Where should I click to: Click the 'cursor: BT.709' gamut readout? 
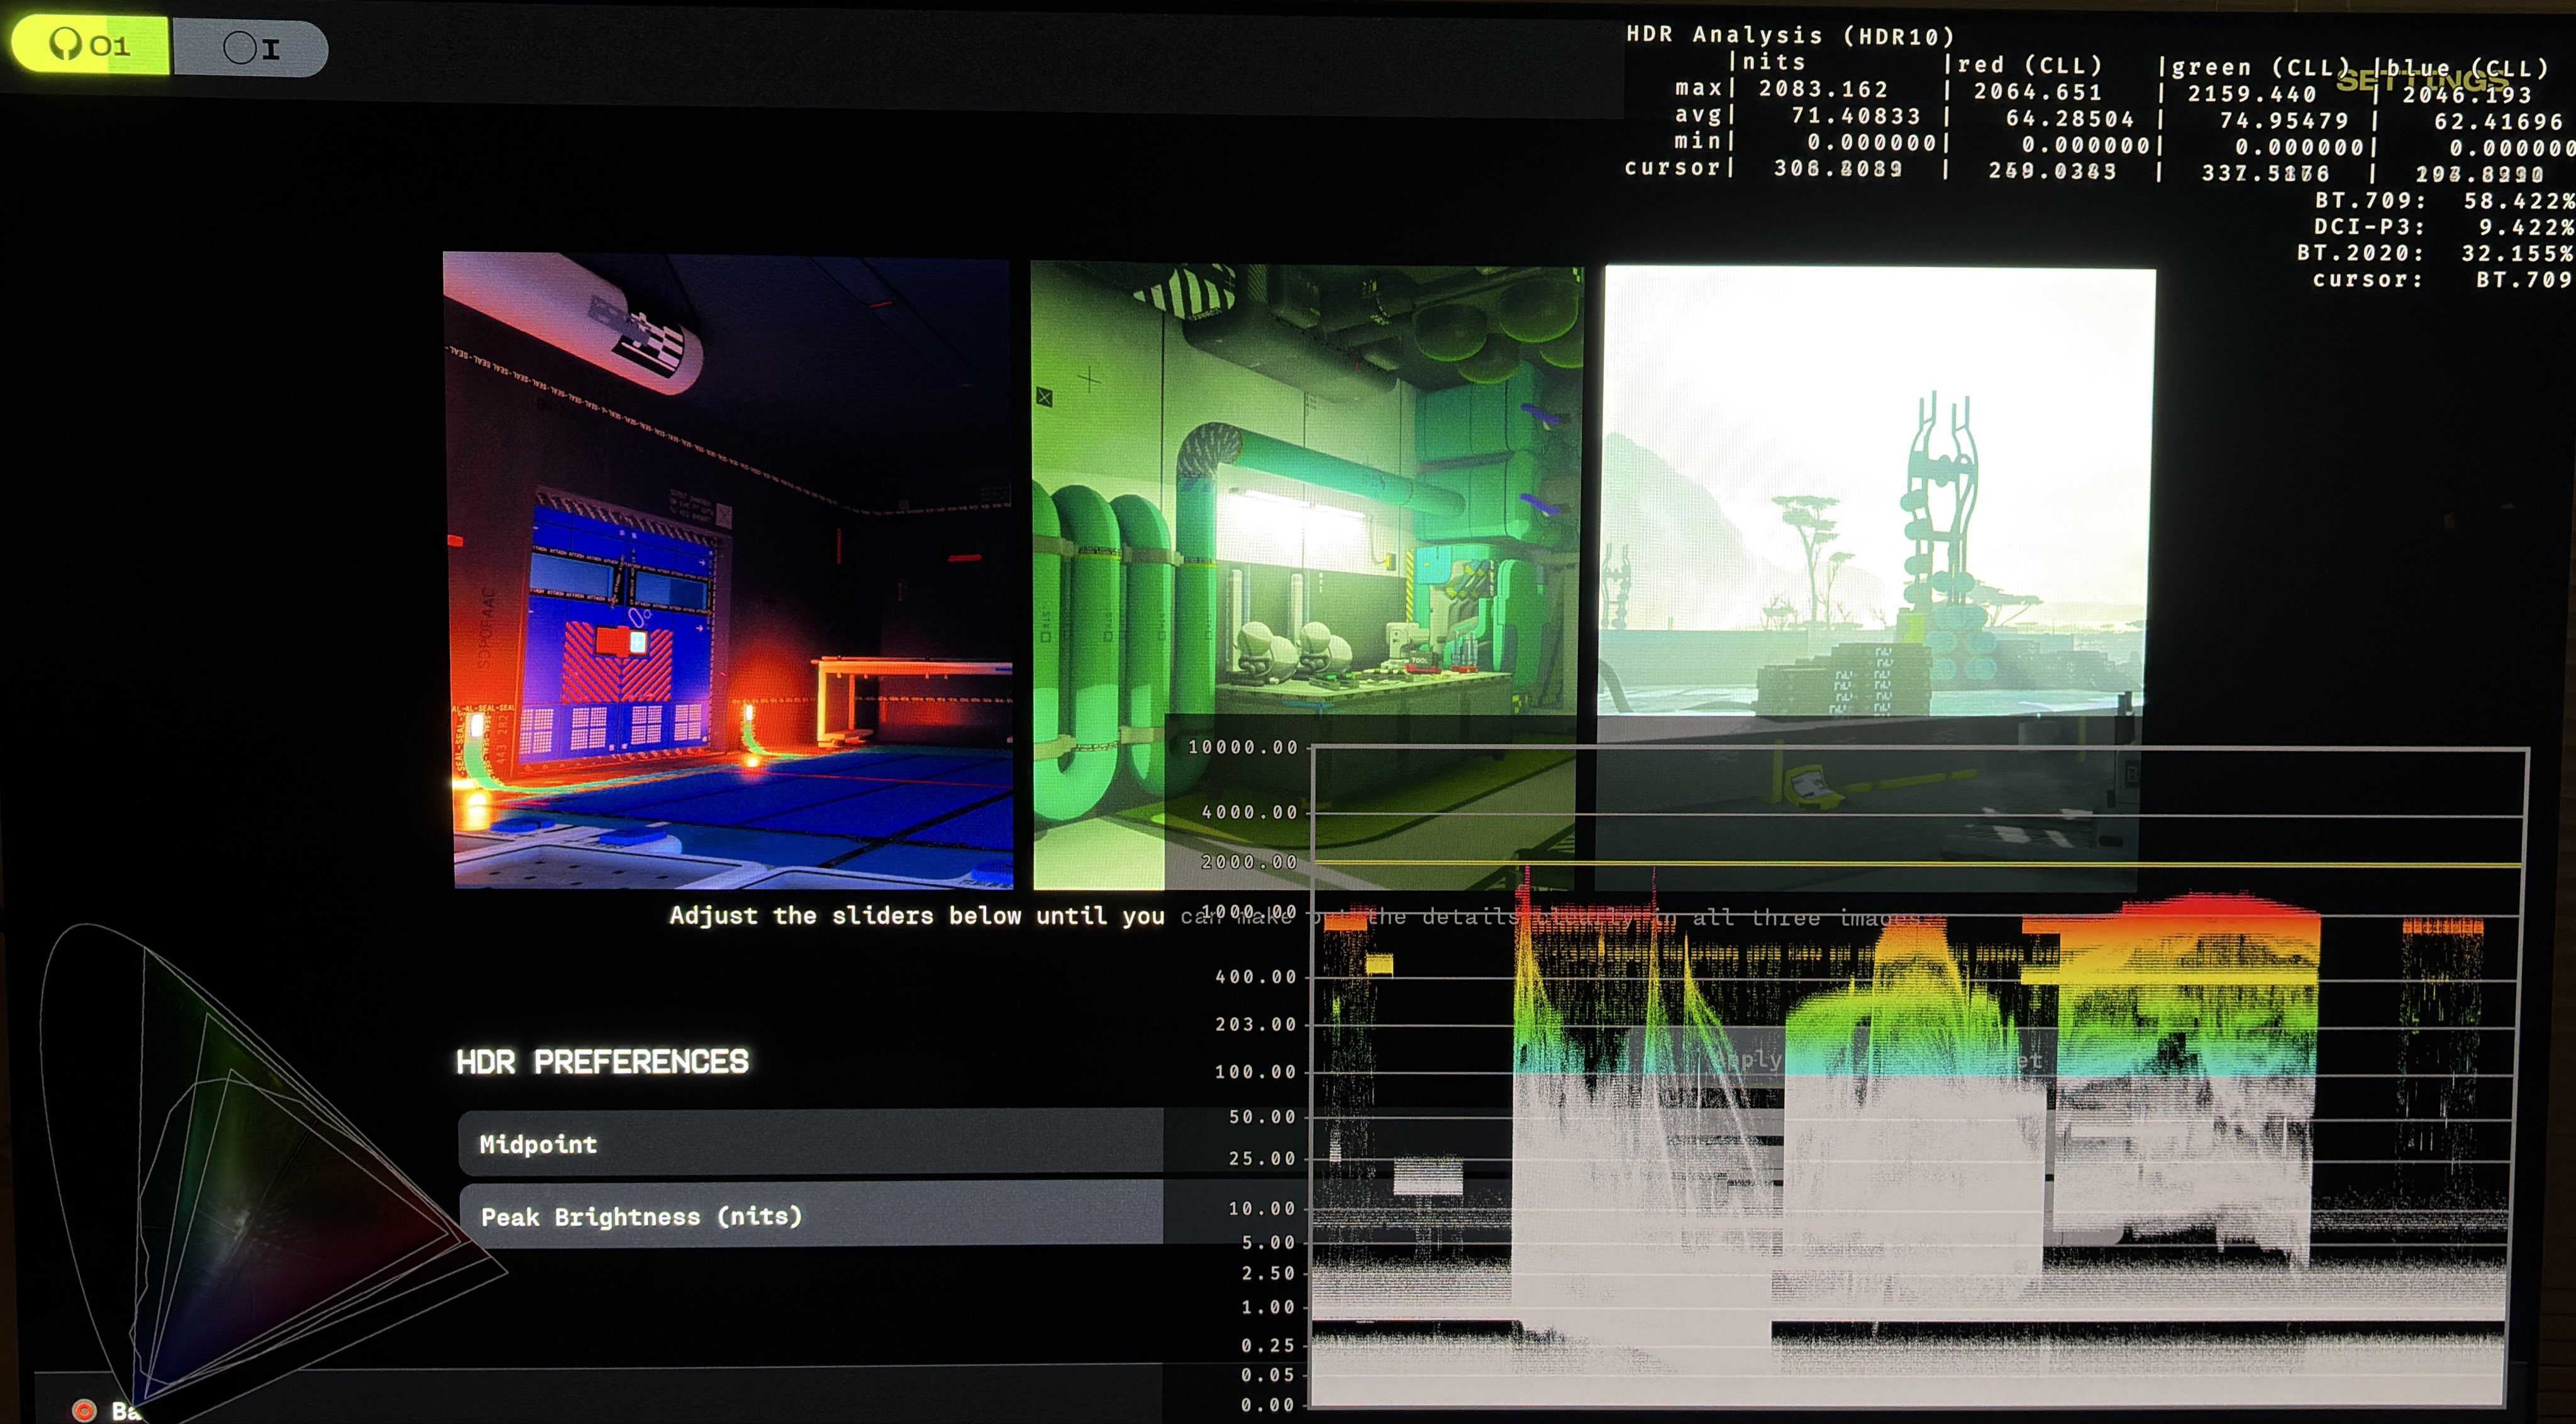(x=2443, y=279)
